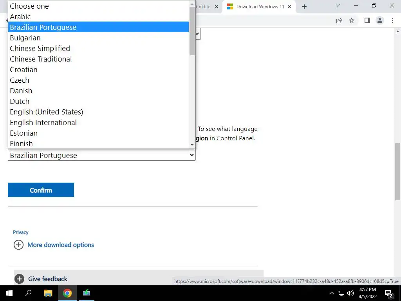
Task: Pick Chinese Traditional from the list
Action: 98,59
